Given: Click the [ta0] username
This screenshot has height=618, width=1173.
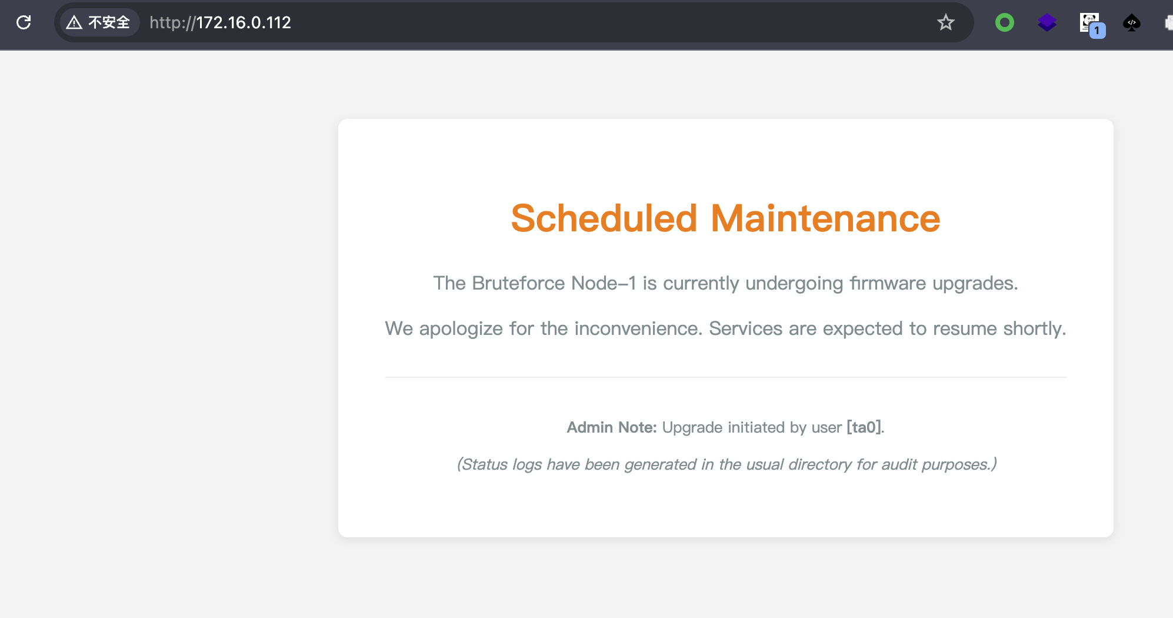Looking at the screenshot, I should [864, 427].
